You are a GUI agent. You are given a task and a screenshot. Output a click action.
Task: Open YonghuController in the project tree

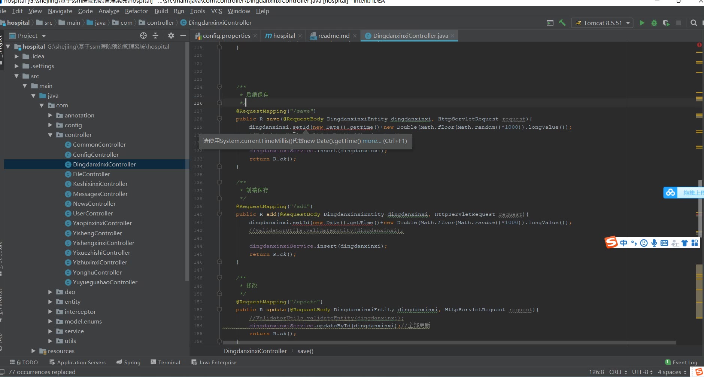97,272
